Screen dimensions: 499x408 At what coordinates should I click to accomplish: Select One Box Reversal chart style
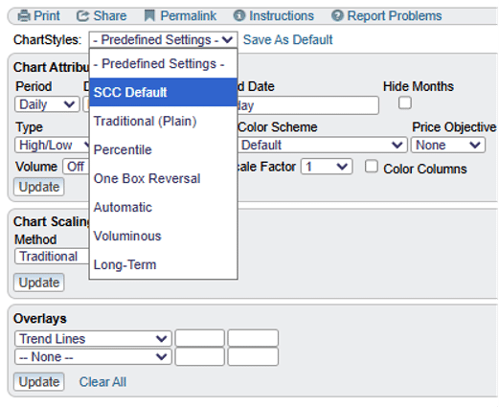[164, 178]
